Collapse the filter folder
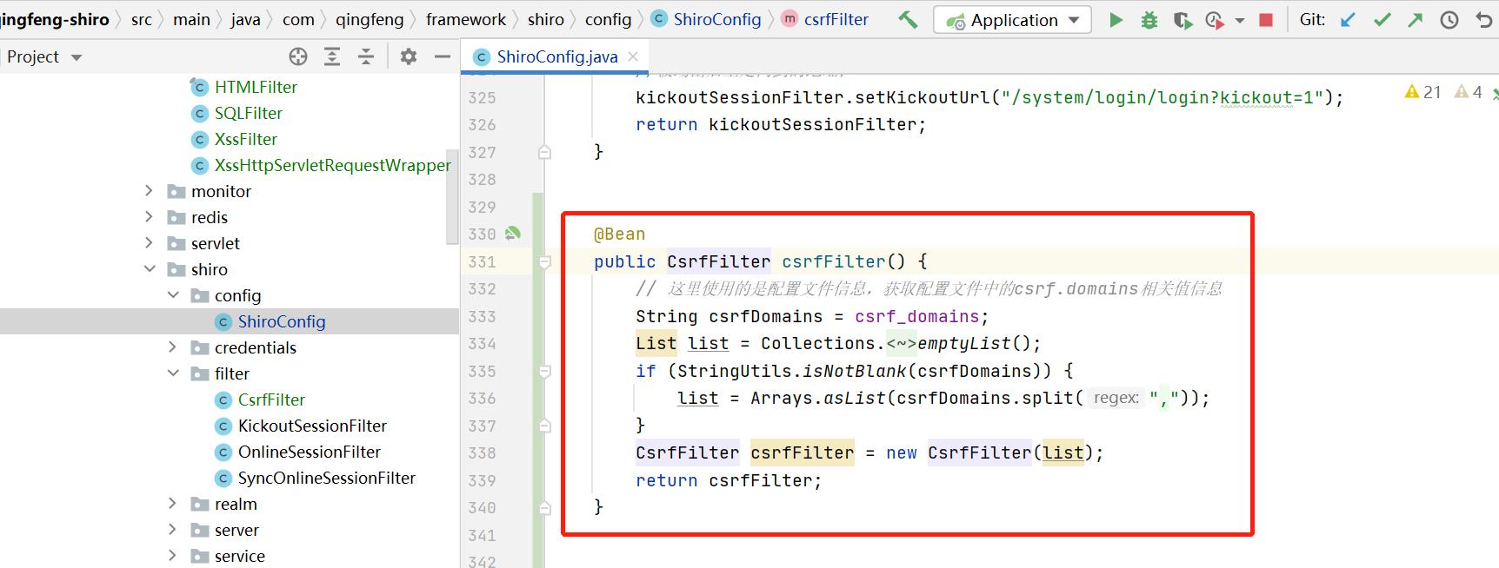1499x568 pixels. pos(172,373)
